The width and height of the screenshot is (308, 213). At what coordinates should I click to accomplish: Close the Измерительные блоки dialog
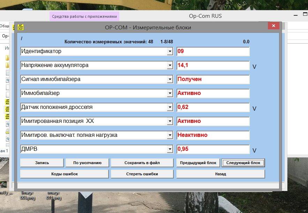click(x=273, y=26)
